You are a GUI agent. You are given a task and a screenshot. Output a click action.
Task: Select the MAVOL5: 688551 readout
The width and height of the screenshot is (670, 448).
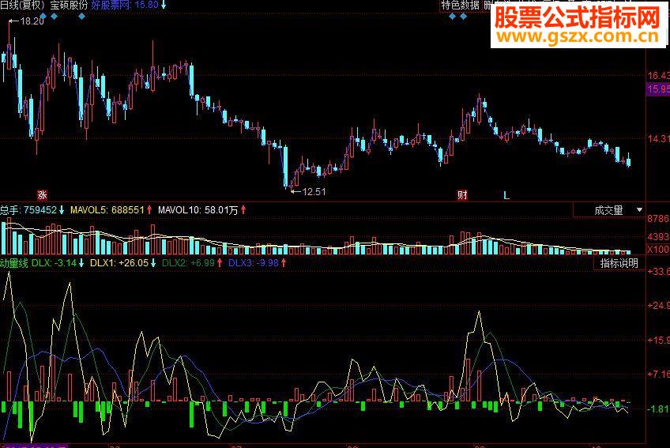[107, 210]
